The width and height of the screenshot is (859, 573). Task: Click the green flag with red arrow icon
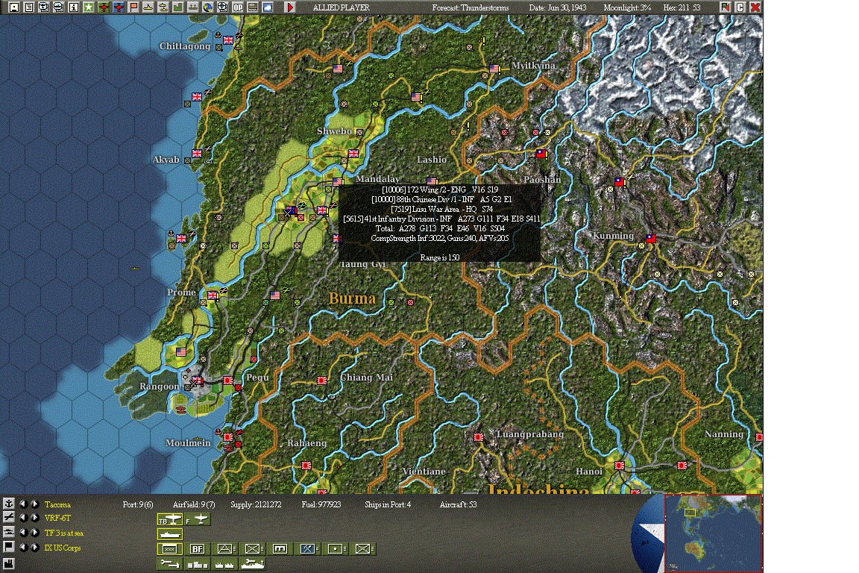pos(726,7)
